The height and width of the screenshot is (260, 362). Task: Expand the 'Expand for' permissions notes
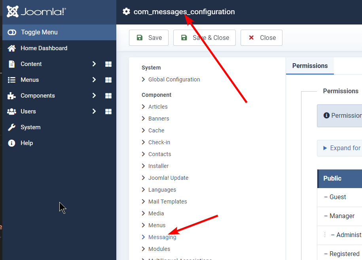[x=339, y=148]
